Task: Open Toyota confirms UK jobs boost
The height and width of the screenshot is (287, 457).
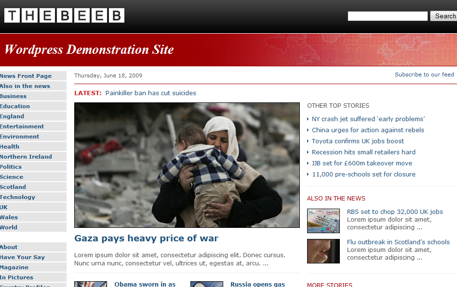Action: (x=358, y=141)
